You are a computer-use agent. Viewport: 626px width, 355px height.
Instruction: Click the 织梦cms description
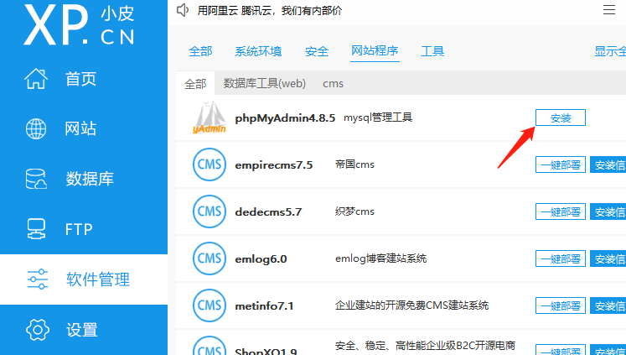coord(355,211)
